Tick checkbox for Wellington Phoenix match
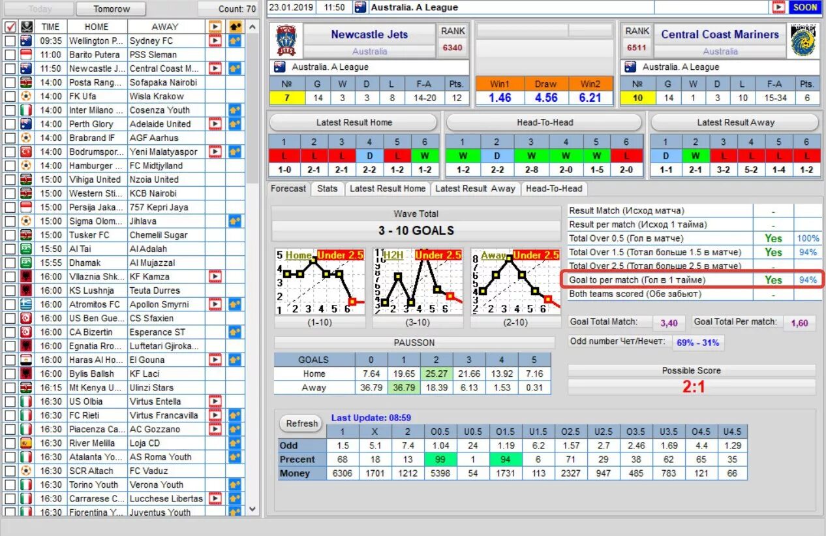826x536 pixels. [10, 40]
